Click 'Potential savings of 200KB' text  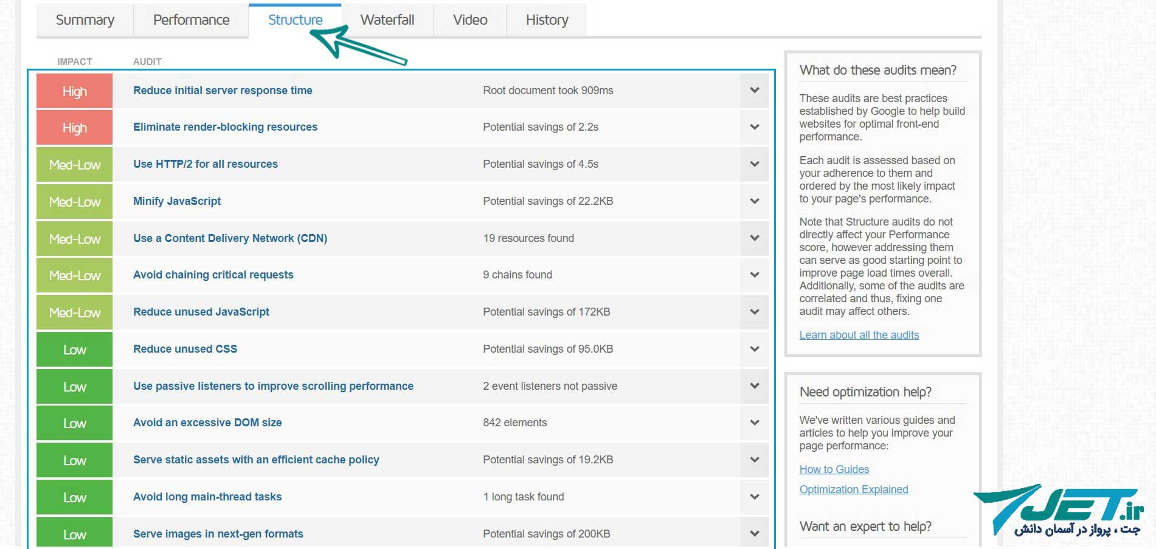(547, 534)
